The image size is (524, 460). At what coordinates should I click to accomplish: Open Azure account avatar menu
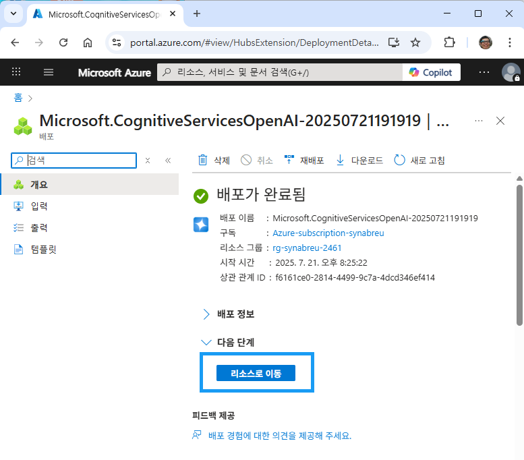tap(511, 72)
